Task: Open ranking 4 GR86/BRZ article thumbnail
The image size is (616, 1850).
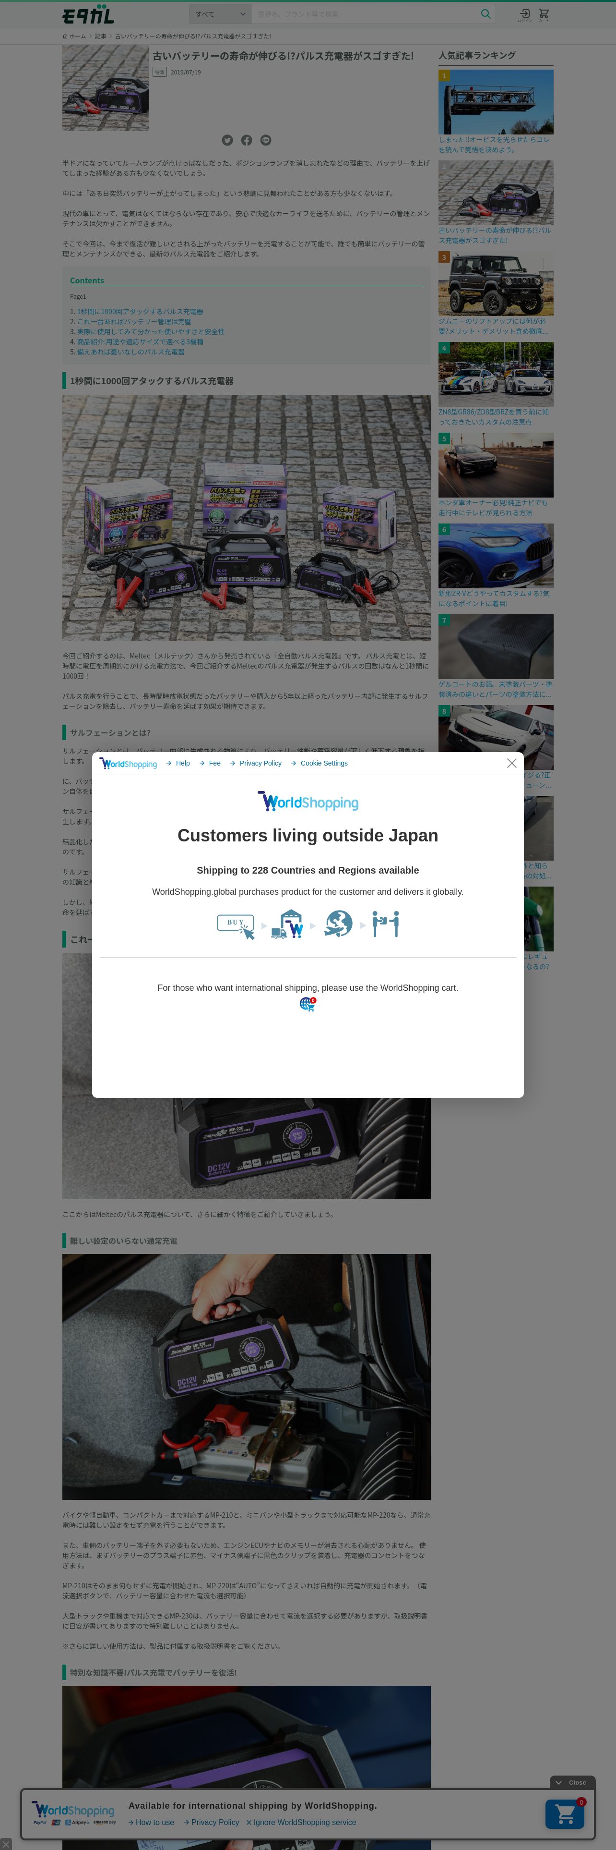Action: click(x=496, y=374)
